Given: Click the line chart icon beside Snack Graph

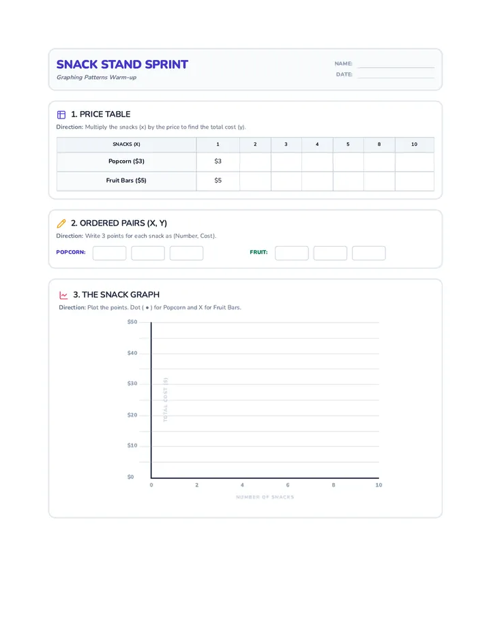Looking at the screenshot, I should coord(63,295).
